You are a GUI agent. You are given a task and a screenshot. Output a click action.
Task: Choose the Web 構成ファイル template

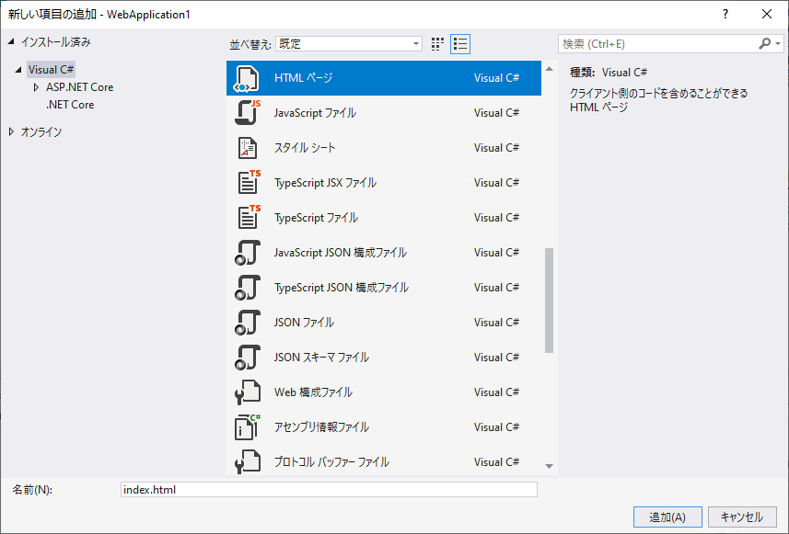point(384,392)
